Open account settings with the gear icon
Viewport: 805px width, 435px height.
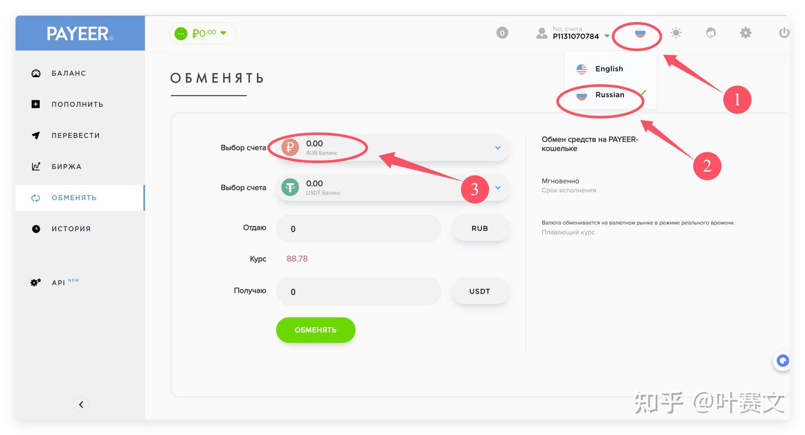click(746, 32)
